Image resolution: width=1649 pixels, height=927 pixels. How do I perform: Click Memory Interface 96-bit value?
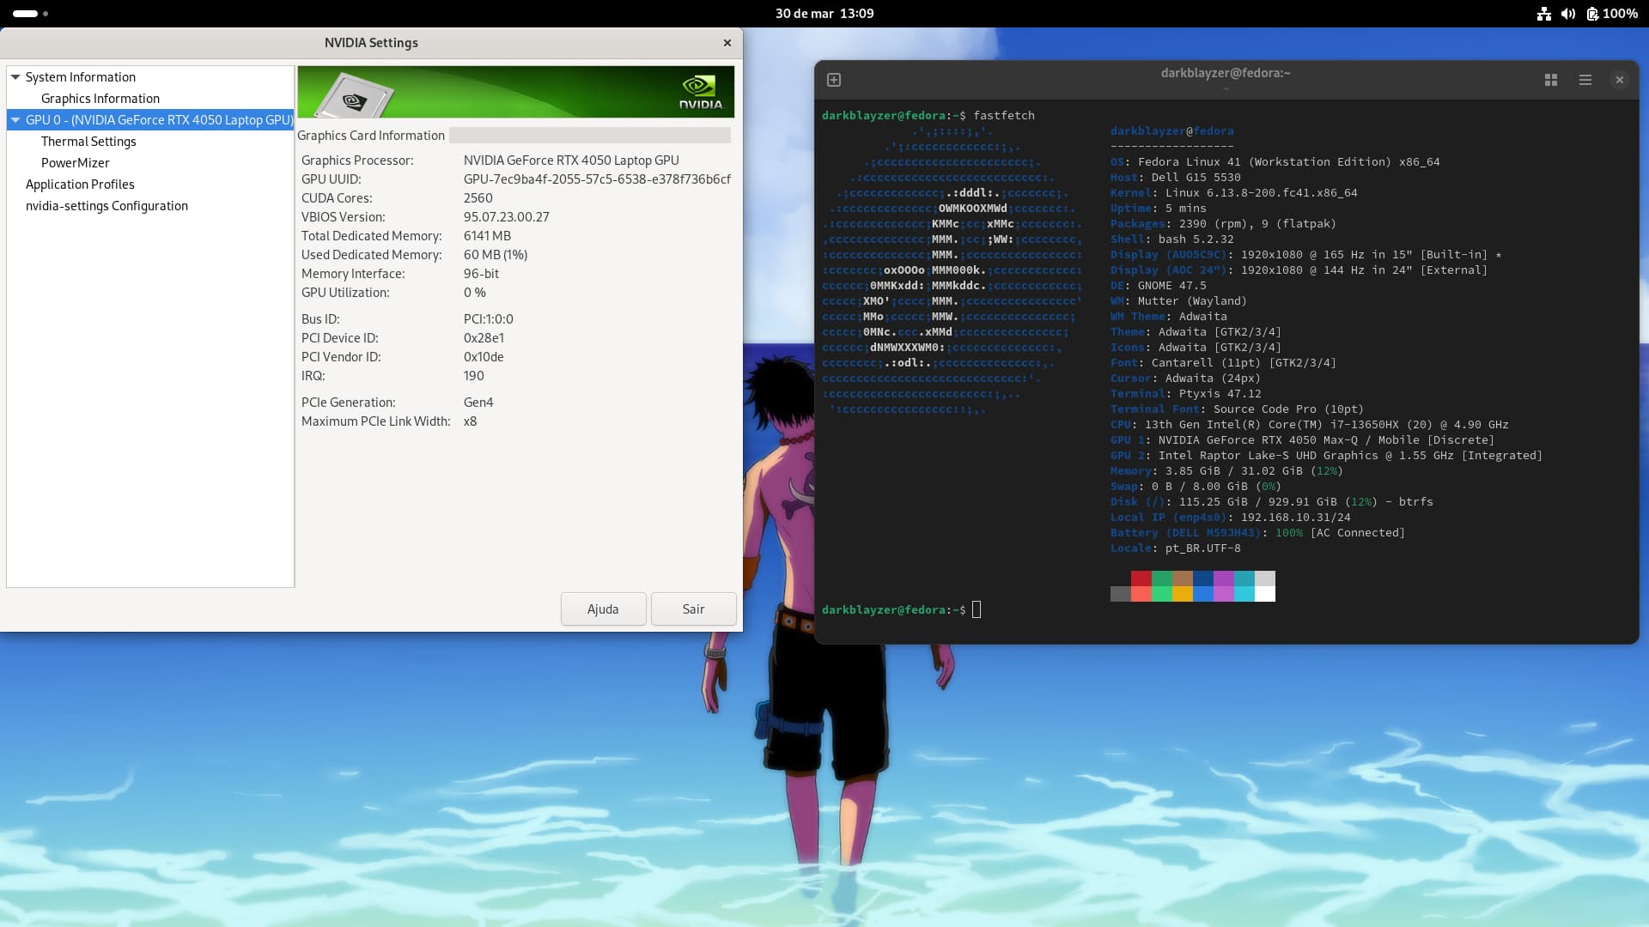[481, 274]
